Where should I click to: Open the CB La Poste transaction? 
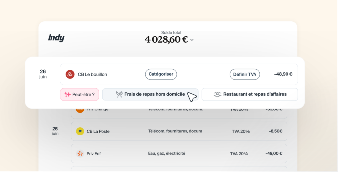pyautogui.click(x=179, y=131)
